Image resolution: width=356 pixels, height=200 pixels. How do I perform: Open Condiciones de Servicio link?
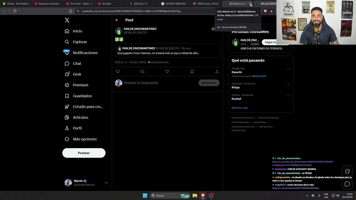(x=243, y=118)
